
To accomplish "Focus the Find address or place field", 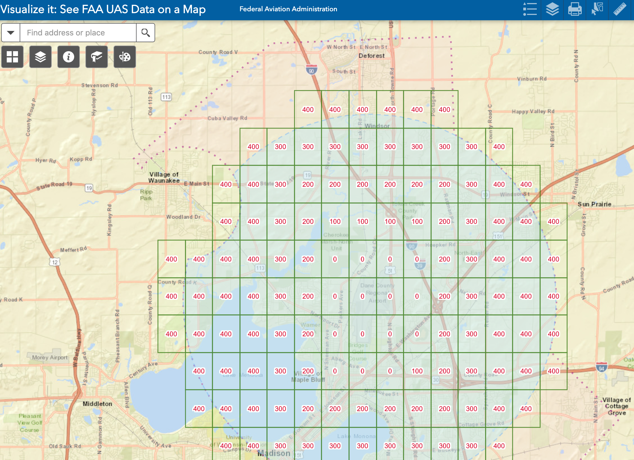I will [78, 33].
